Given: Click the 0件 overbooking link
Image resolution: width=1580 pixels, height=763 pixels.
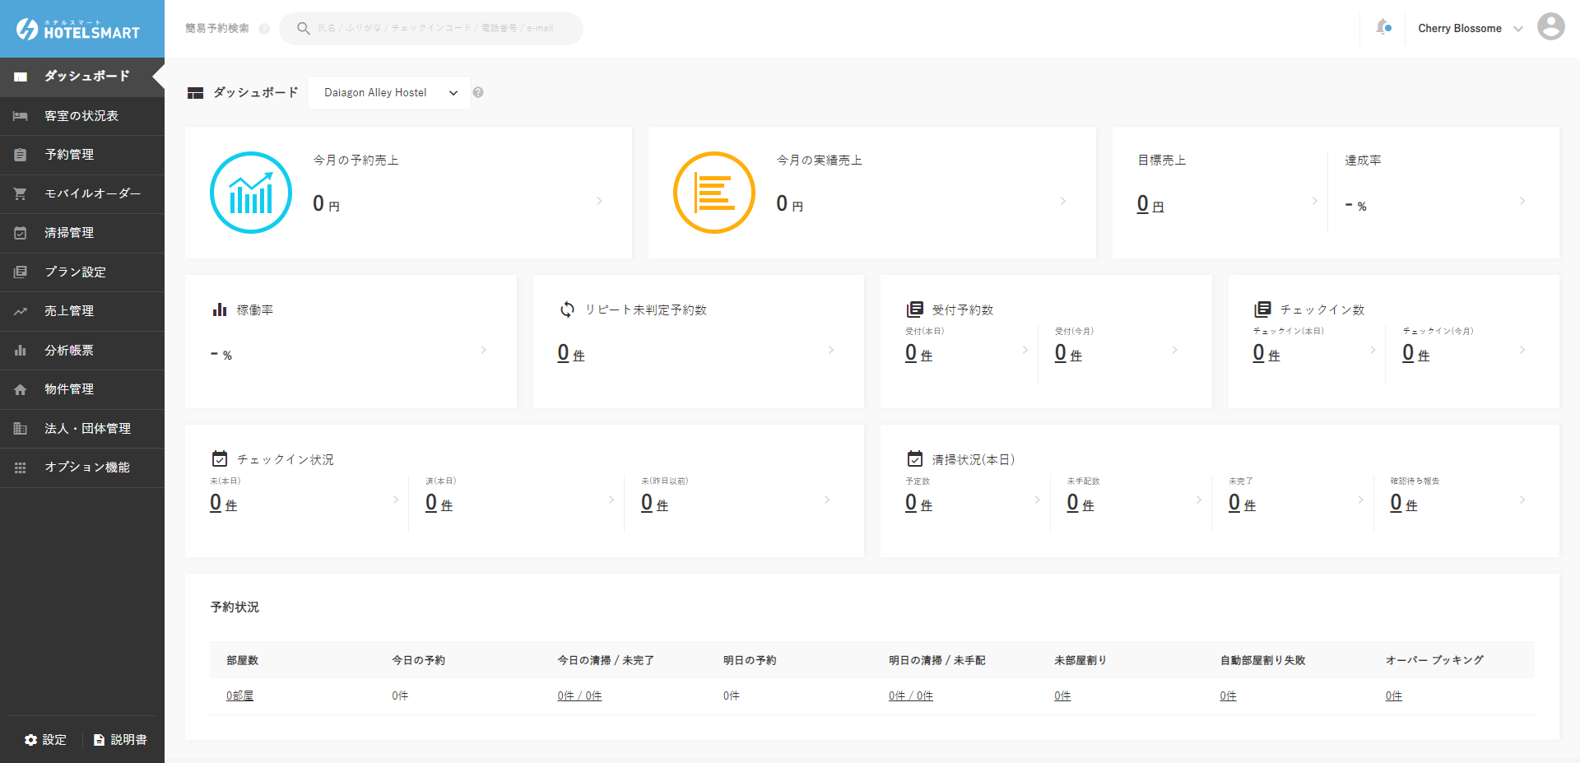Looking at the screenshot, I should point(1393,696).
